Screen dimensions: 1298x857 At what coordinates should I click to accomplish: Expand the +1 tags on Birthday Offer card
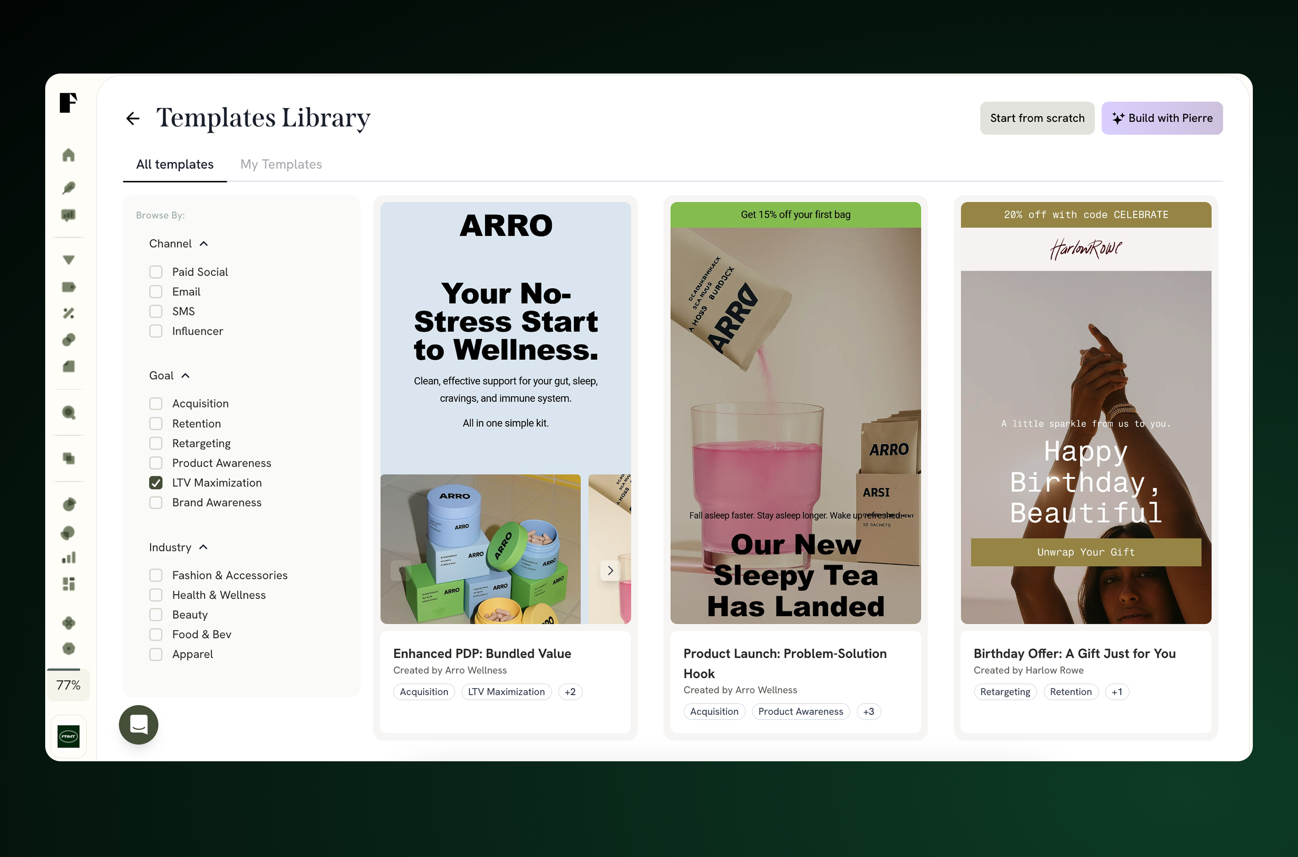[1117, 692]
